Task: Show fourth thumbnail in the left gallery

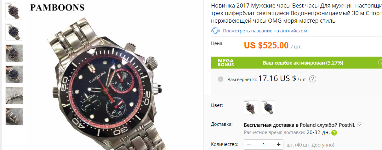Action: tap(14, 74)
